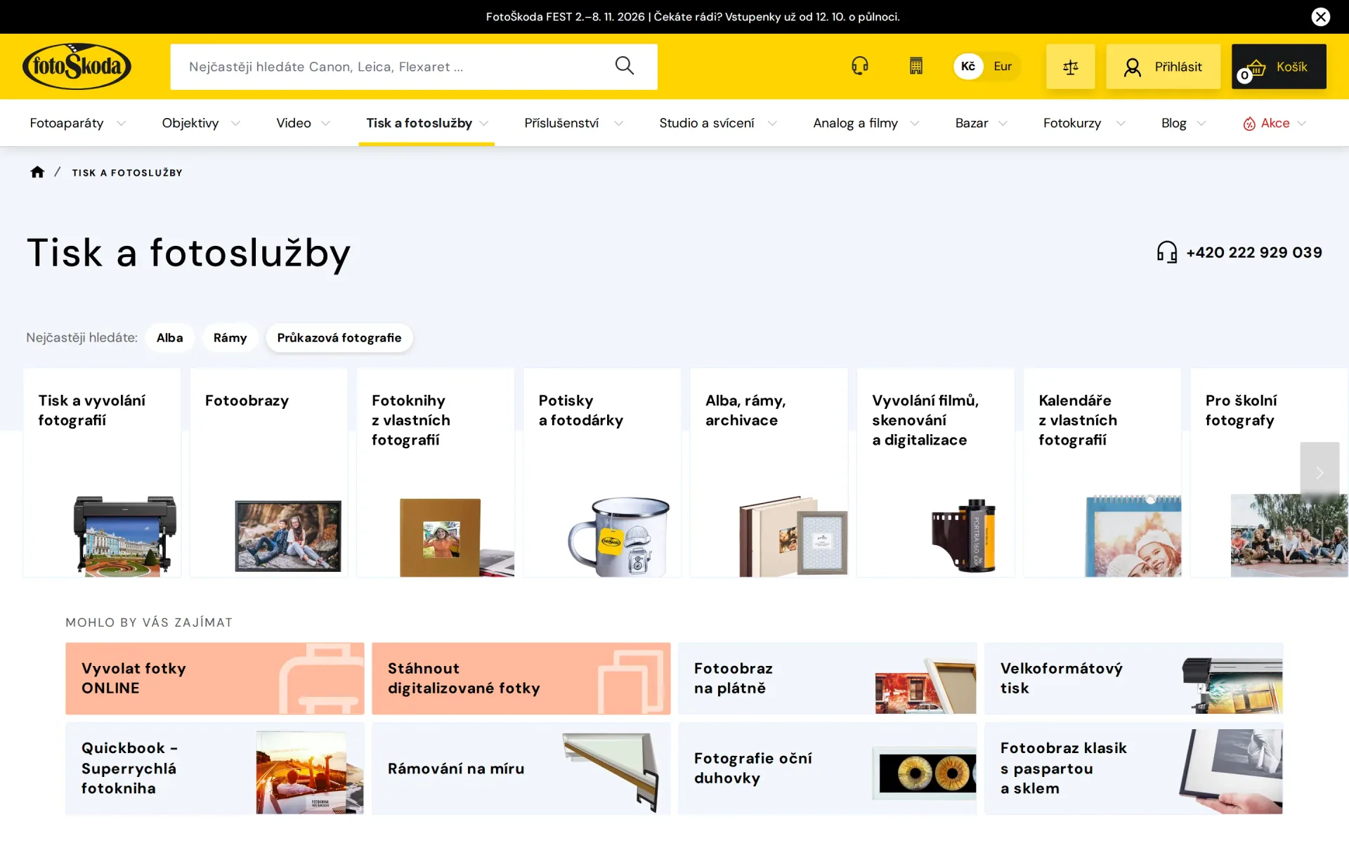The height and width of the screenshot is (843, 1349).
Task: Open product comparison scales icon
Action: pyautogui.click(x=1070, y=67)
